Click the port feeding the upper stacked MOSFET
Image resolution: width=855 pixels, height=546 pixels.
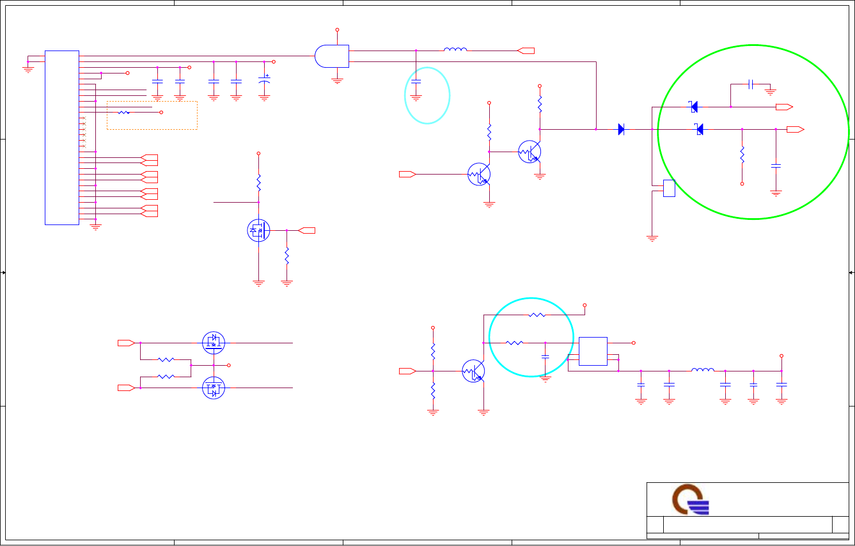click(126, 343)
